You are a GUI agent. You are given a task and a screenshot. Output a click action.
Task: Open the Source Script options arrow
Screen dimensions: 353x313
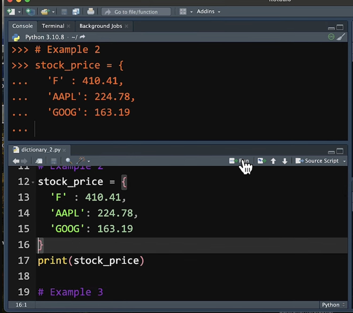tap(344, 161)
